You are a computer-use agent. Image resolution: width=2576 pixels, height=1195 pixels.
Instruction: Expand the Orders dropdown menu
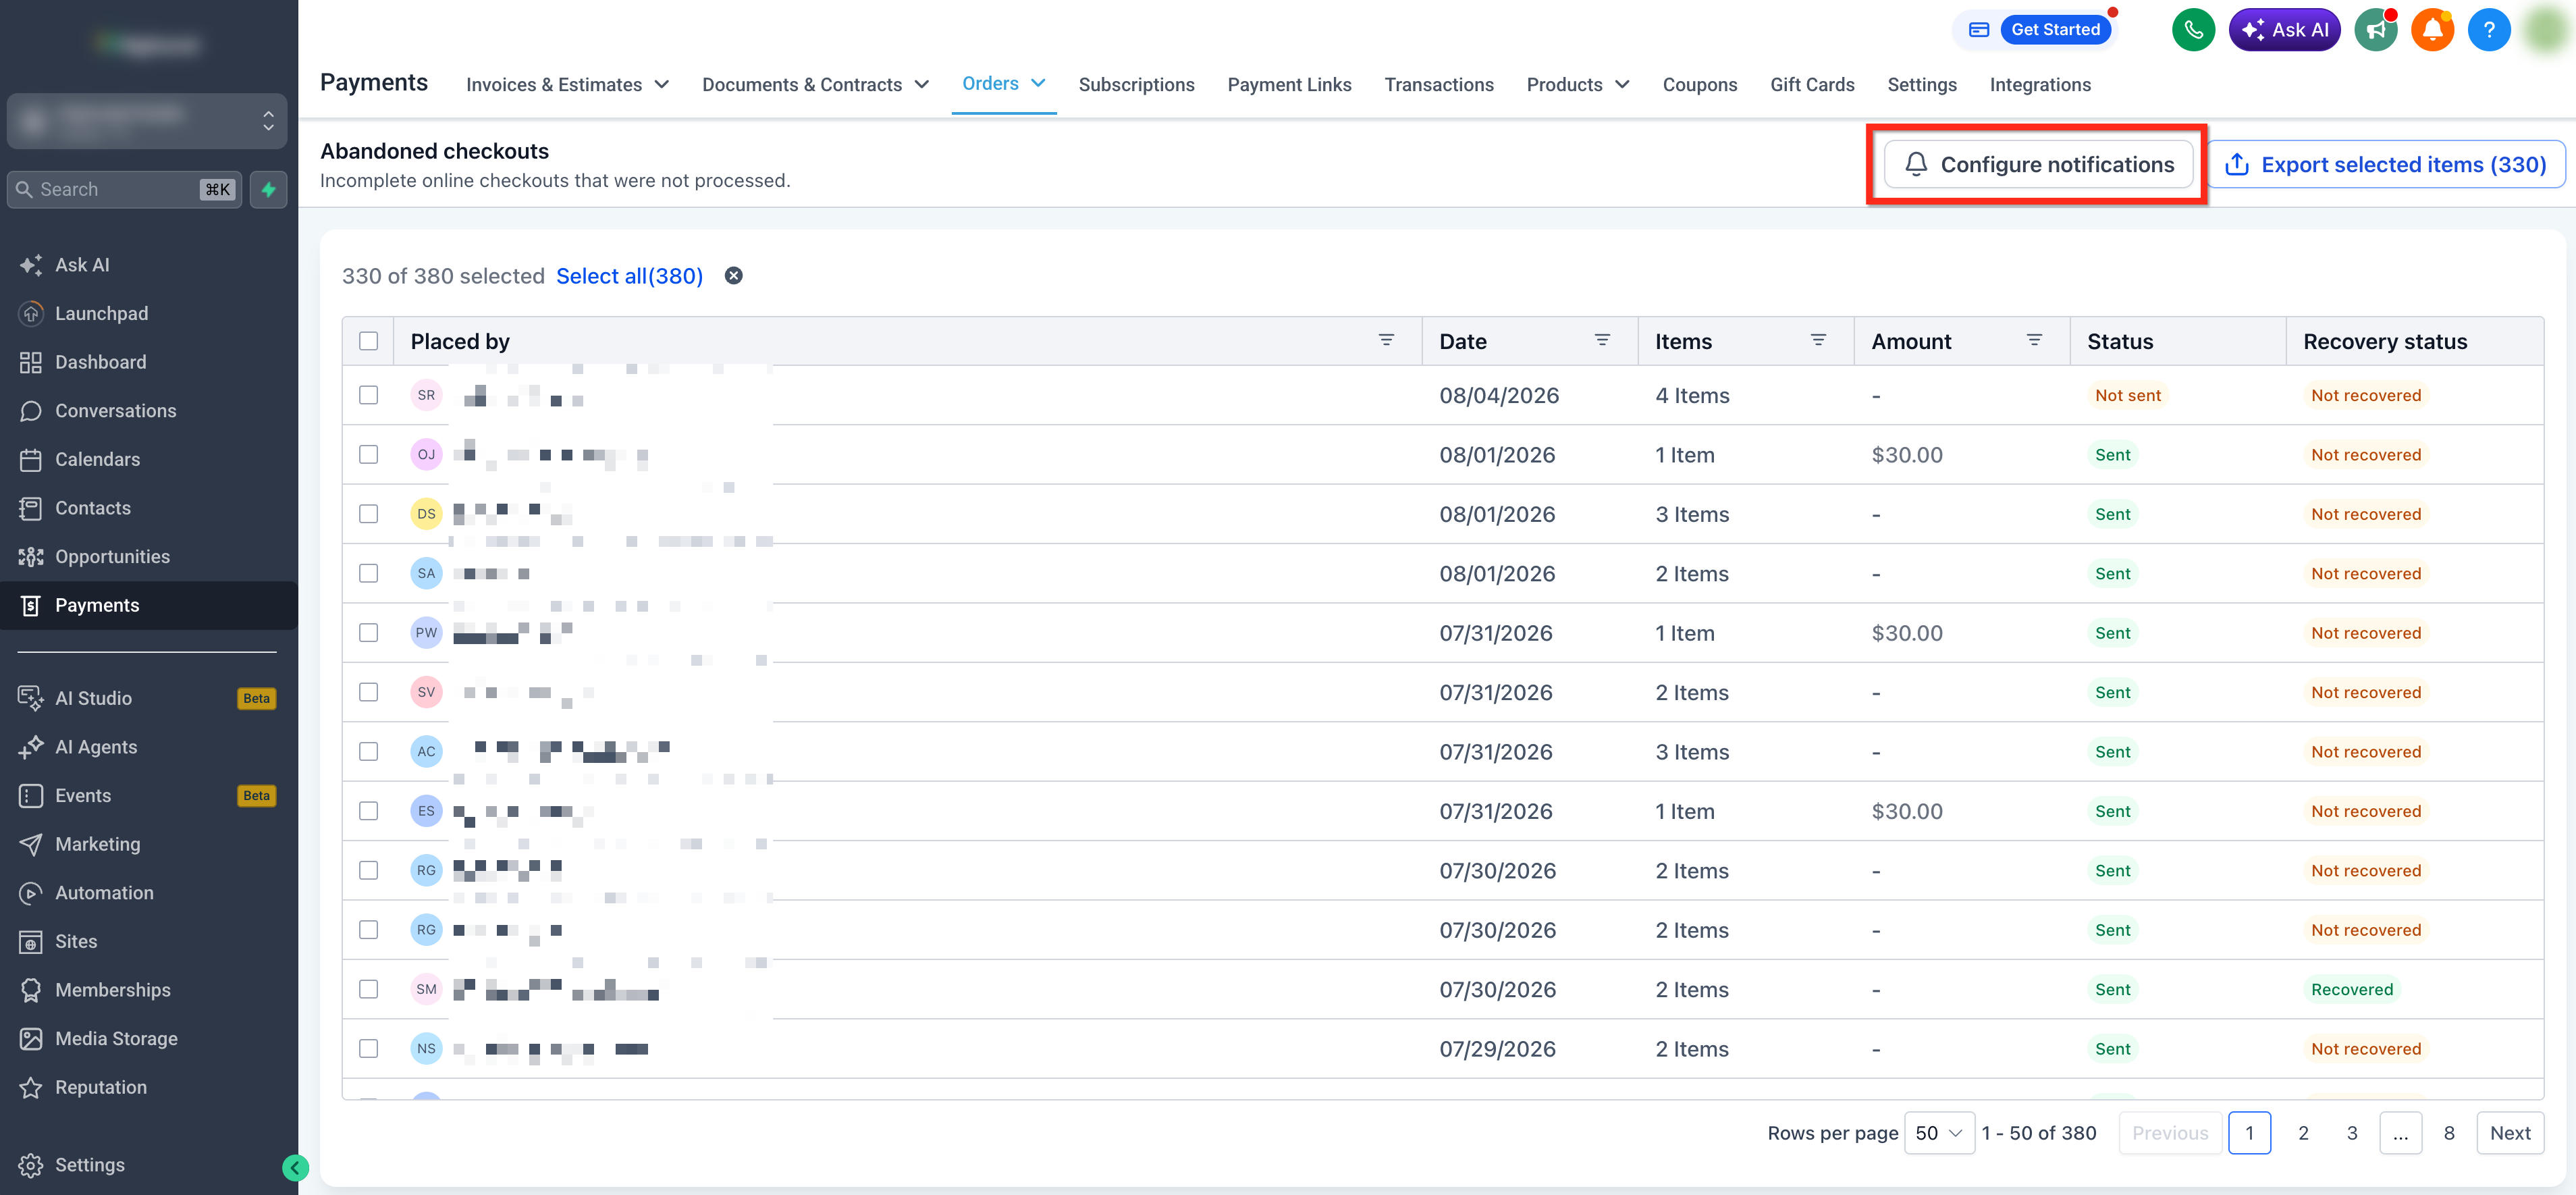click(x=1004, y=84)
